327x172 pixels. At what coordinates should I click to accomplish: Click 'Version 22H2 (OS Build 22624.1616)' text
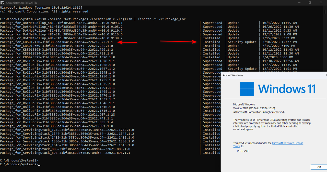(x=254, y=108)
